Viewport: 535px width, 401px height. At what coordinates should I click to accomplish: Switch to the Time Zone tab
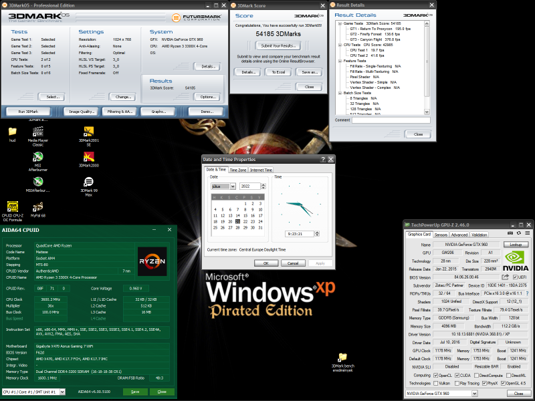click(238, 170)
